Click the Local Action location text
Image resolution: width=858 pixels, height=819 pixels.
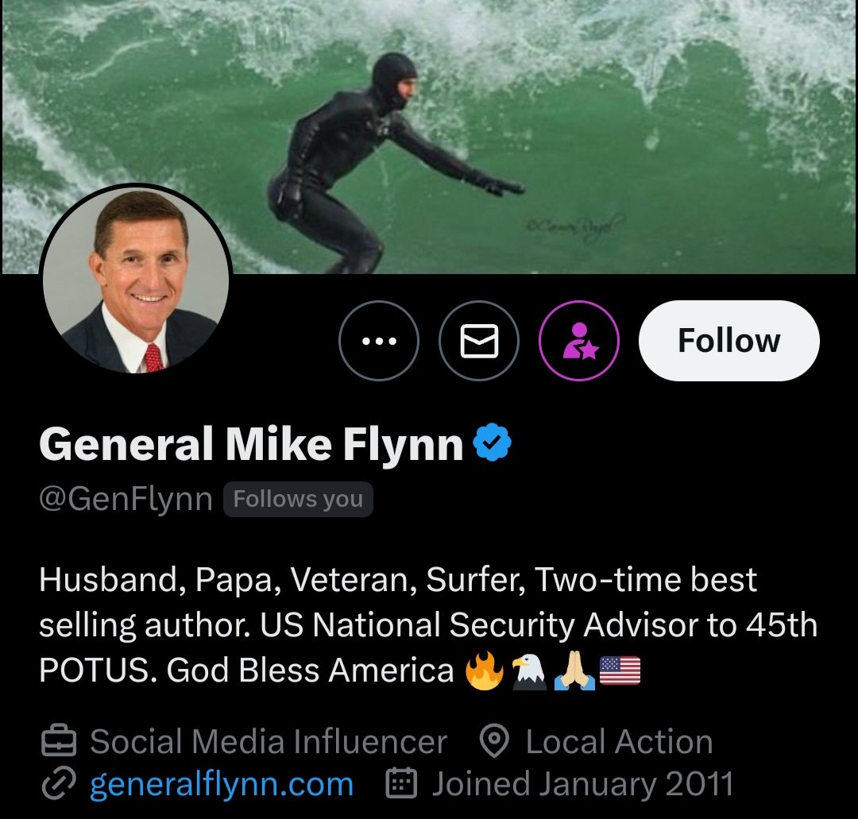pyautogui.click(x=619, y=743)
